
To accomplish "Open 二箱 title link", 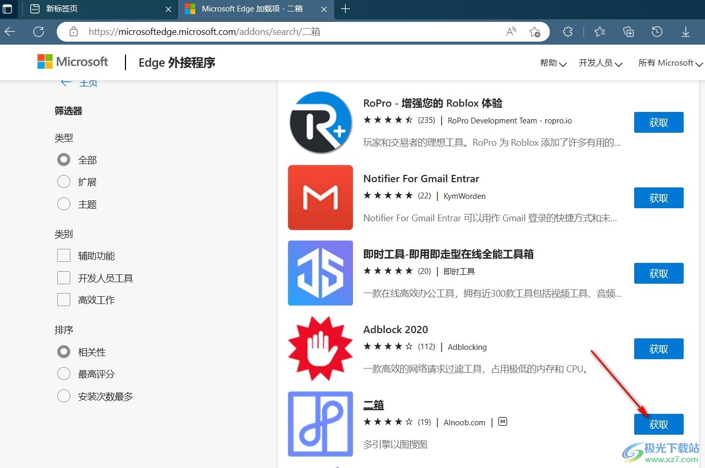I will (373, 405).
